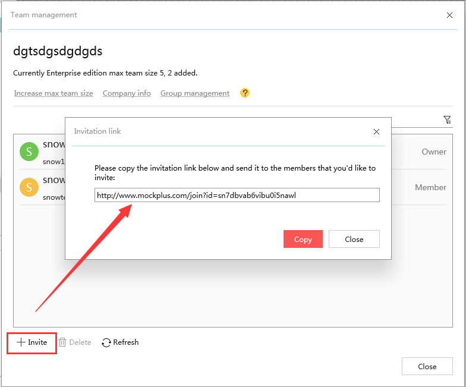Open the member filter icon

click(x=447, y=120)
